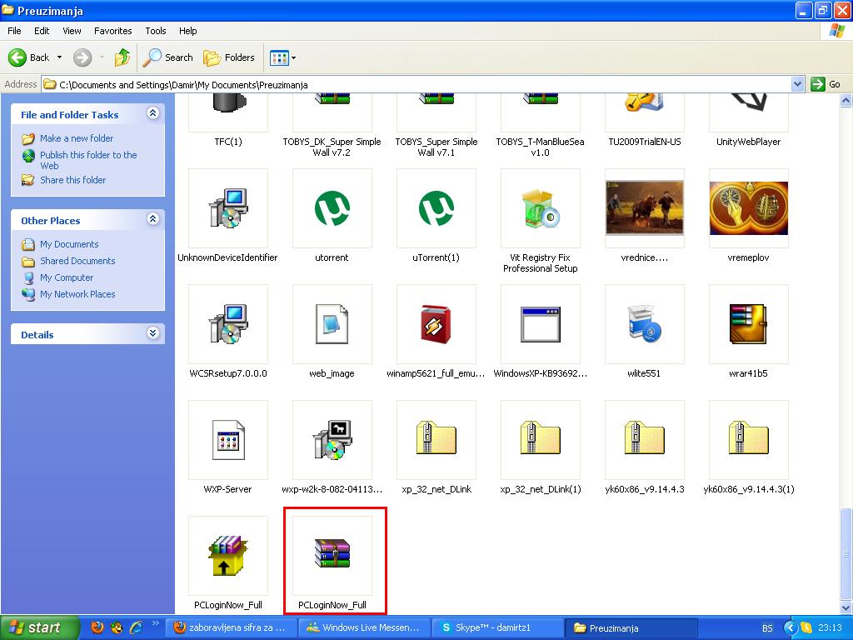The image size is (853, 640).
Task: Select the WXP-Server file icon
Action: (228, 440)
